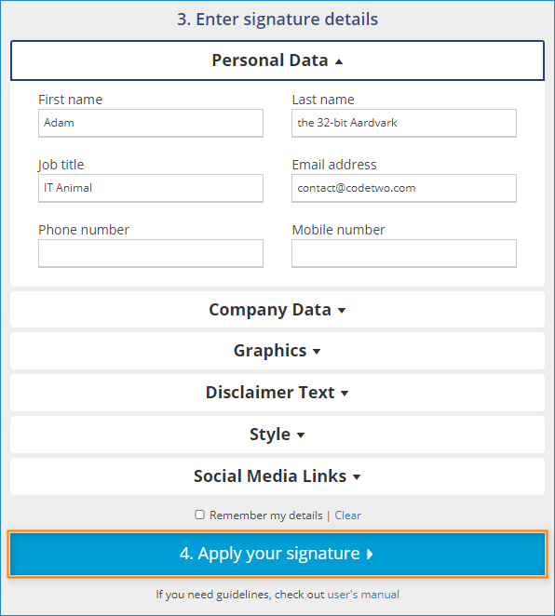Open the user's manual link
This screenshot has width=555, height=616.
363,595
